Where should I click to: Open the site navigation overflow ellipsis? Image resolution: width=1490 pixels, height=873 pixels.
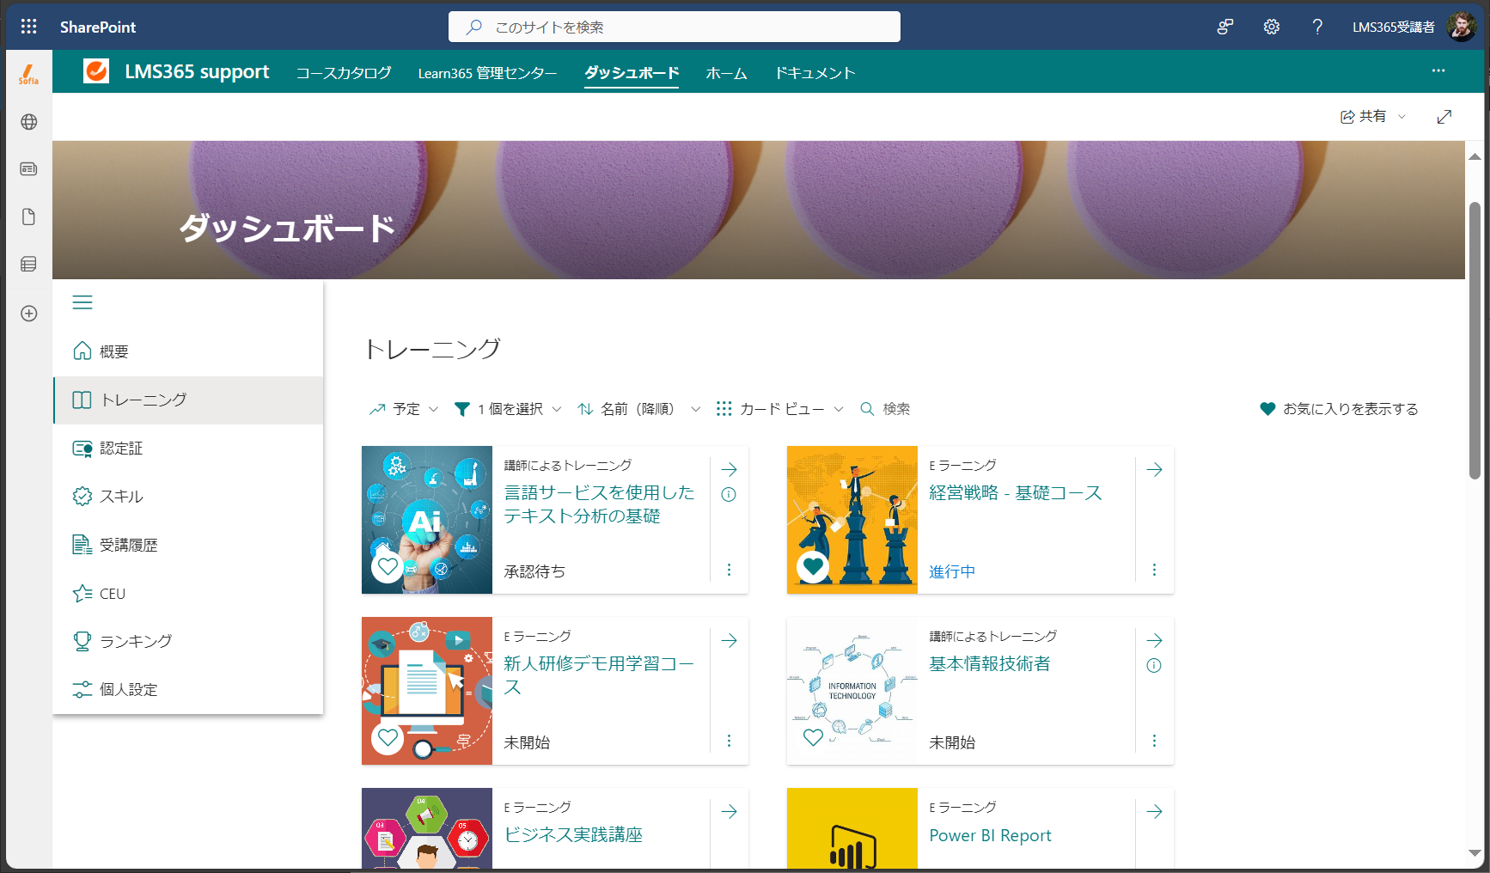click(x=1438, y=70)
